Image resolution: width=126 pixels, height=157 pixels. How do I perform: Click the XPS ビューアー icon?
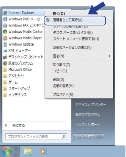pyautogui.click(x=5, y=51)
